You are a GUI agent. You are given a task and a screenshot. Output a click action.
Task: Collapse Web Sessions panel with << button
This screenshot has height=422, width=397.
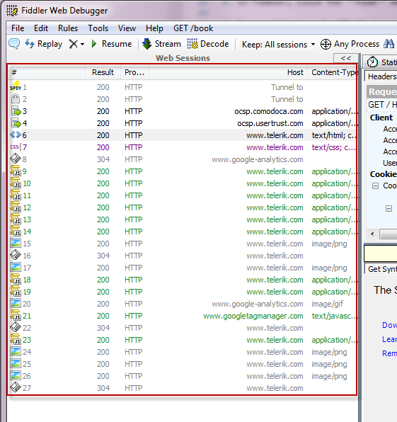click(346, 58)
